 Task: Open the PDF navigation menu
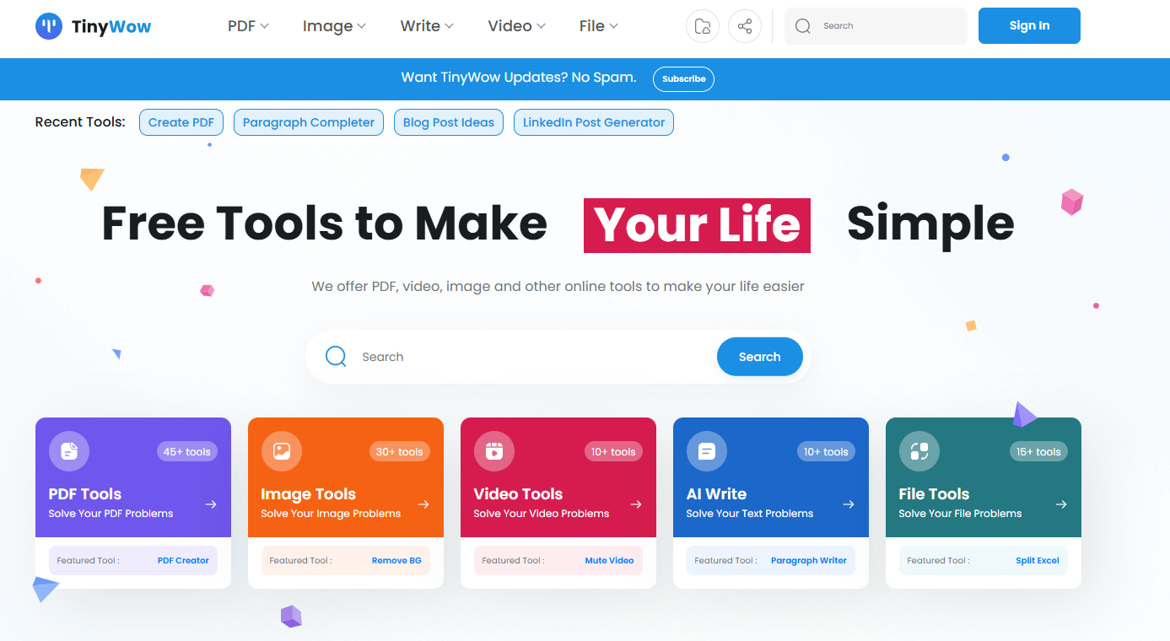coord(248,26)
